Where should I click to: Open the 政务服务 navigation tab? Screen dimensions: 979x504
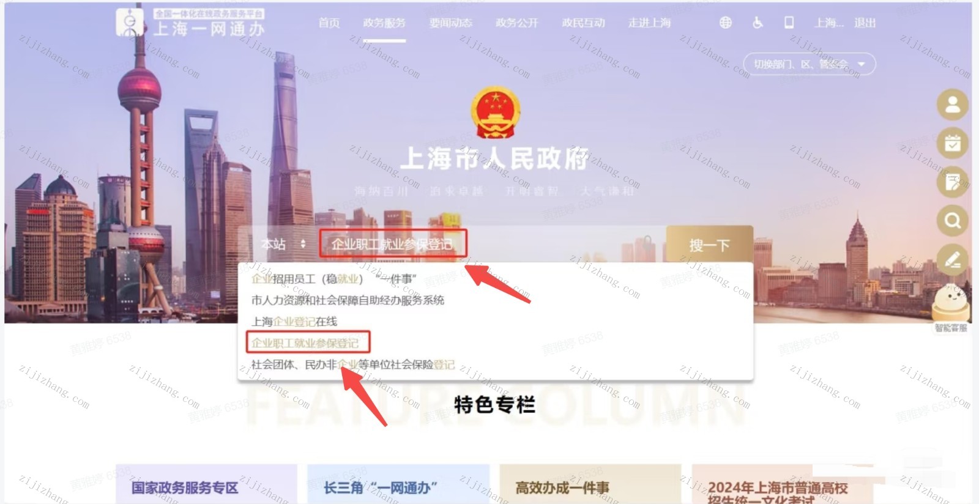pos(384,23)
